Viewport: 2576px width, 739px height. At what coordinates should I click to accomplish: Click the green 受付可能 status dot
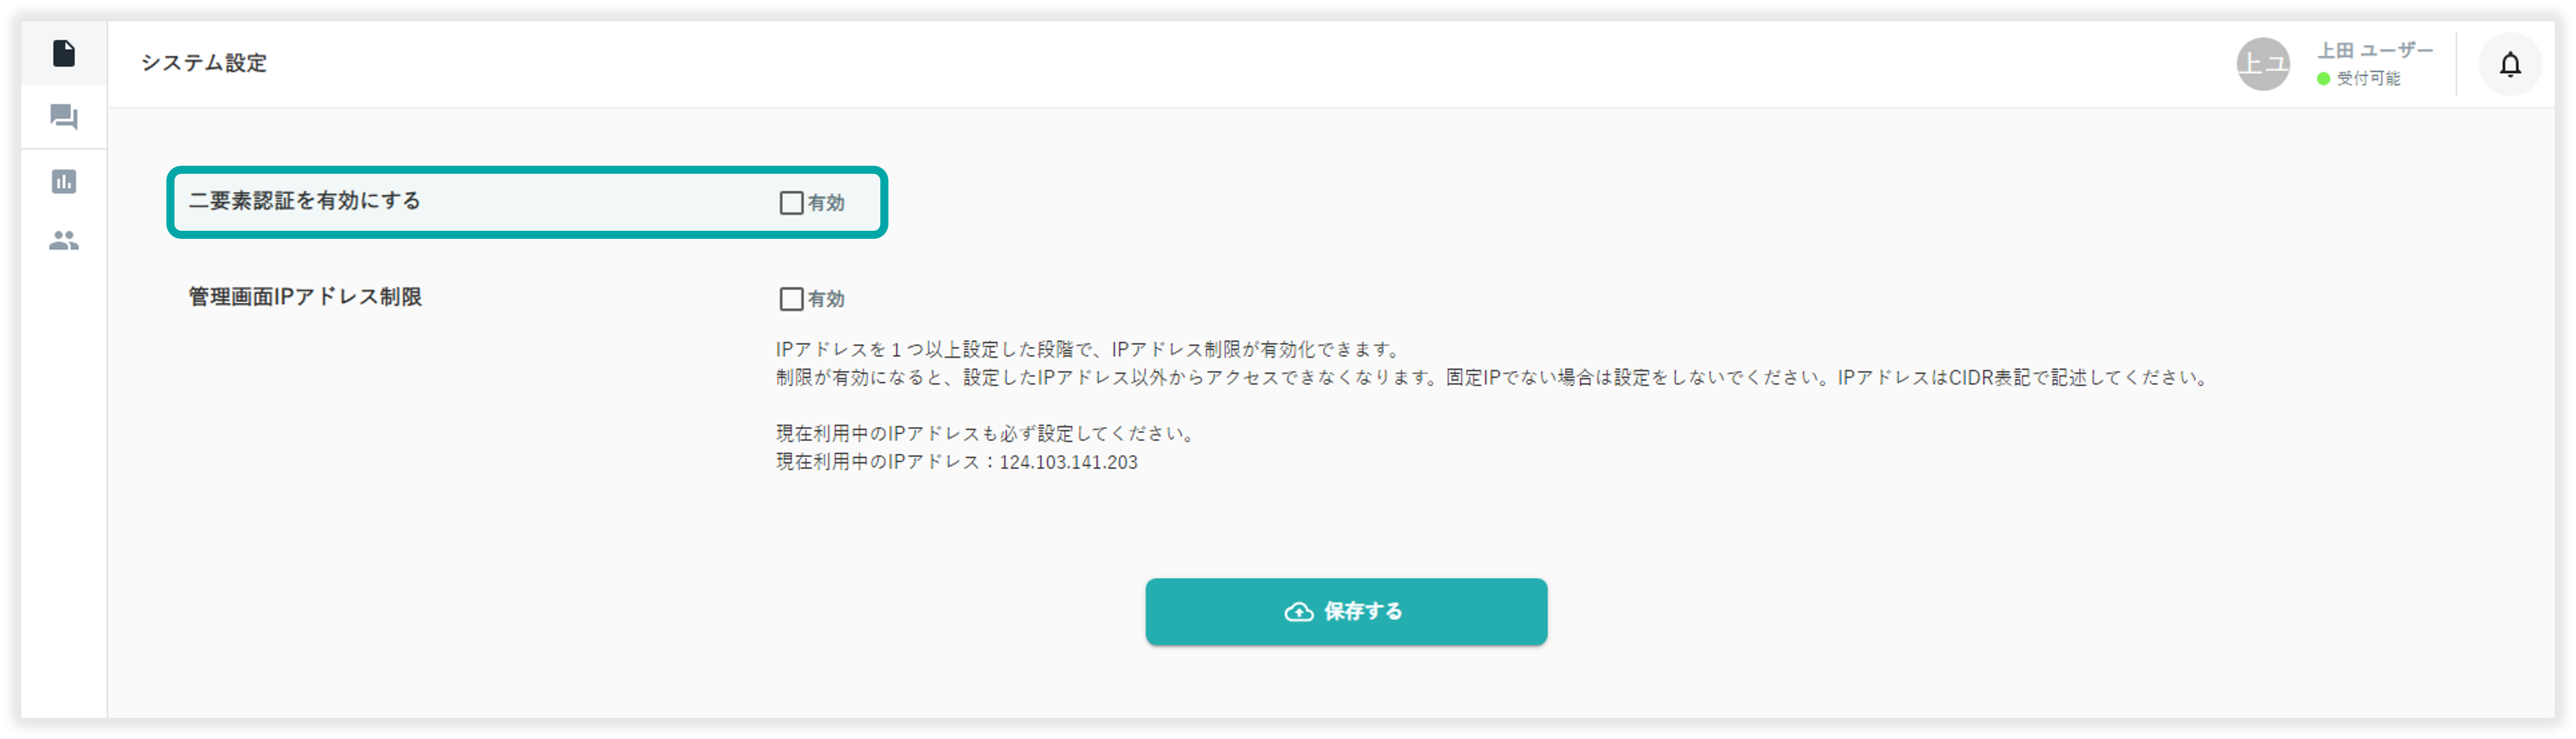2323,79
